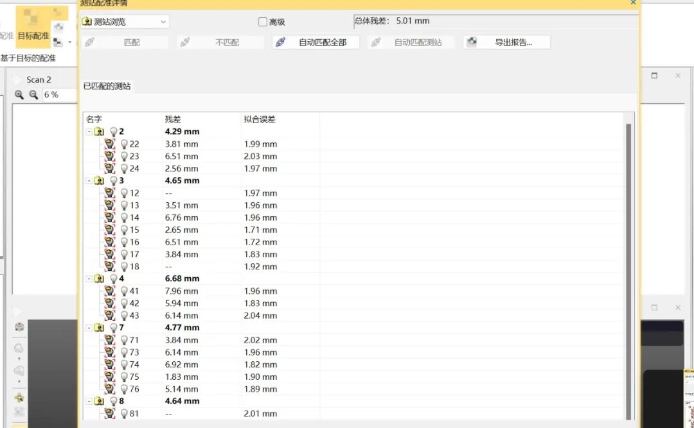Zoom in on the Scan 2 view

pyautogui.click(x=19, y=94)
